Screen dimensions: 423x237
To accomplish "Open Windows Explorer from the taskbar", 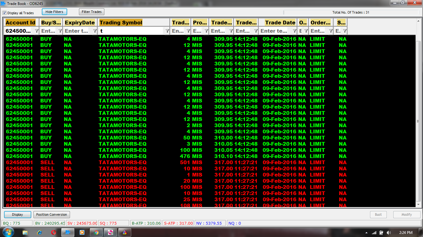I will 25,232.
